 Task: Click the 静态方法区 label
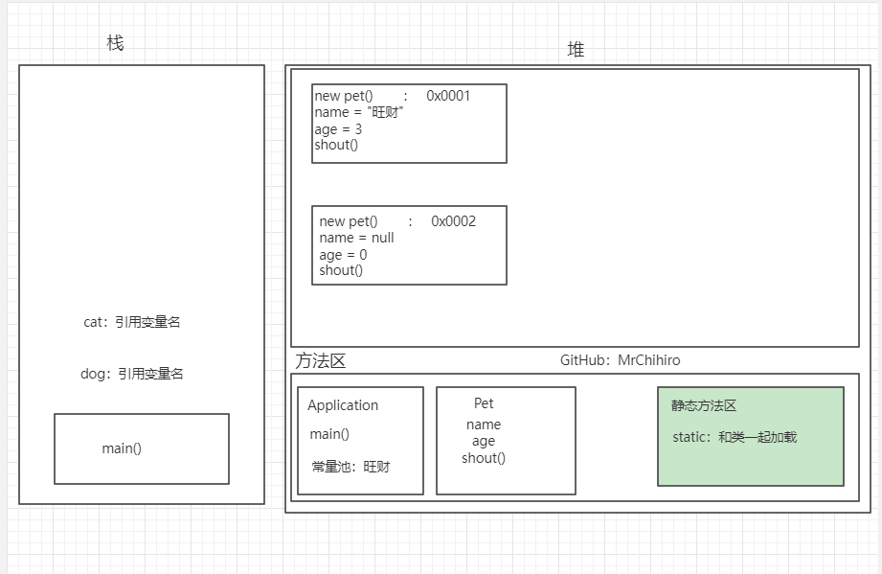tap(703, 405)
